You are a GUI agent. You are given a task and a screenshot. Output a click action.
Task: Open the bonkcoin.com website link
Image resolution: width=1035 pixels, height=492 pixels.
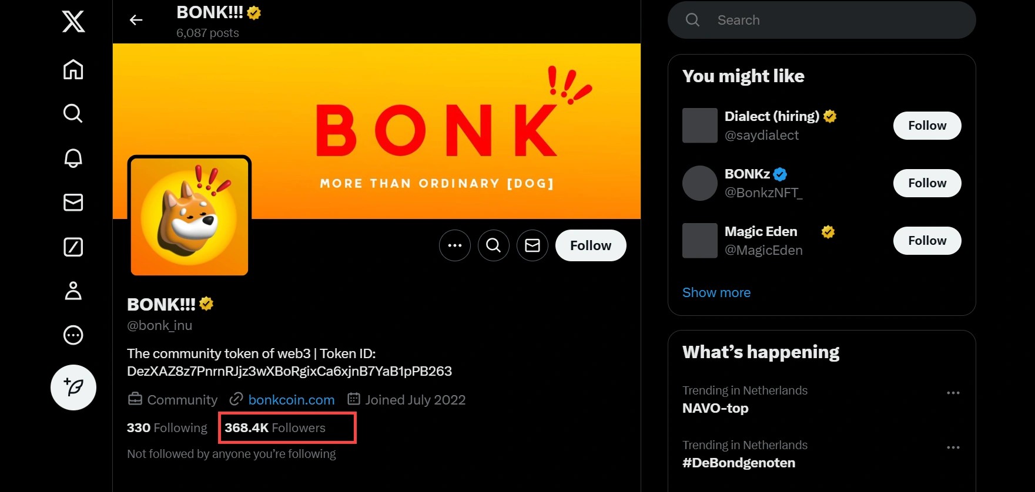tap(291, 400)
